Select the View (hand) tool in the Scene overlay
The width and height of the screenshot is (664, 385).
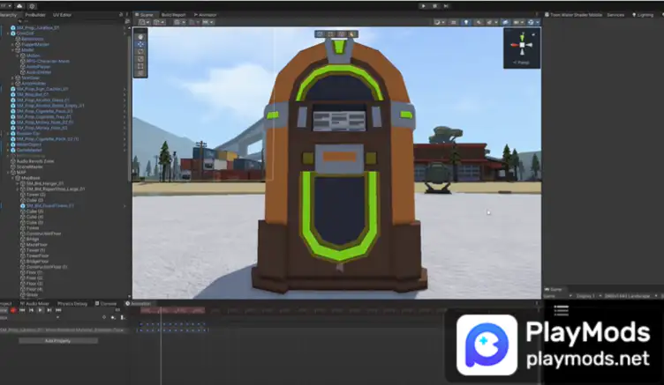pyautogui.click(x=140, y=36)
